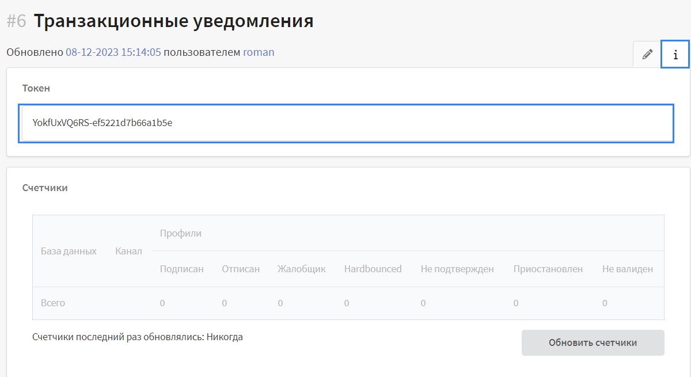Click into the token input field
This screenshot has height=377, width=691.
[345, 123]
